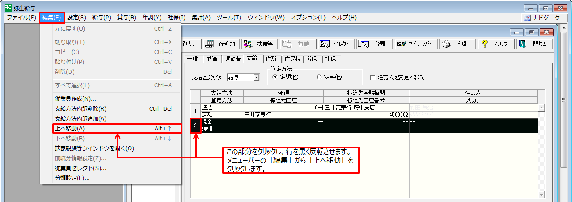Click the 印刷 toolbar button
The width and height of the screenshot is (572, 202).
[457, 44]
